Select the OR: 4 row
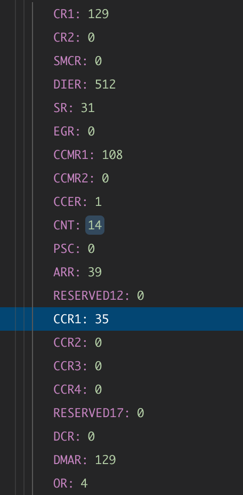This screenshot has height=495, width=243. click(x=122, y=483)
